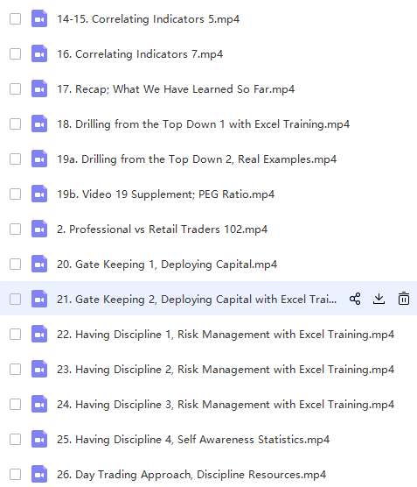Click the video icon for 26. Day Trading Approach

pyautogui.click(x=39, y=475)
